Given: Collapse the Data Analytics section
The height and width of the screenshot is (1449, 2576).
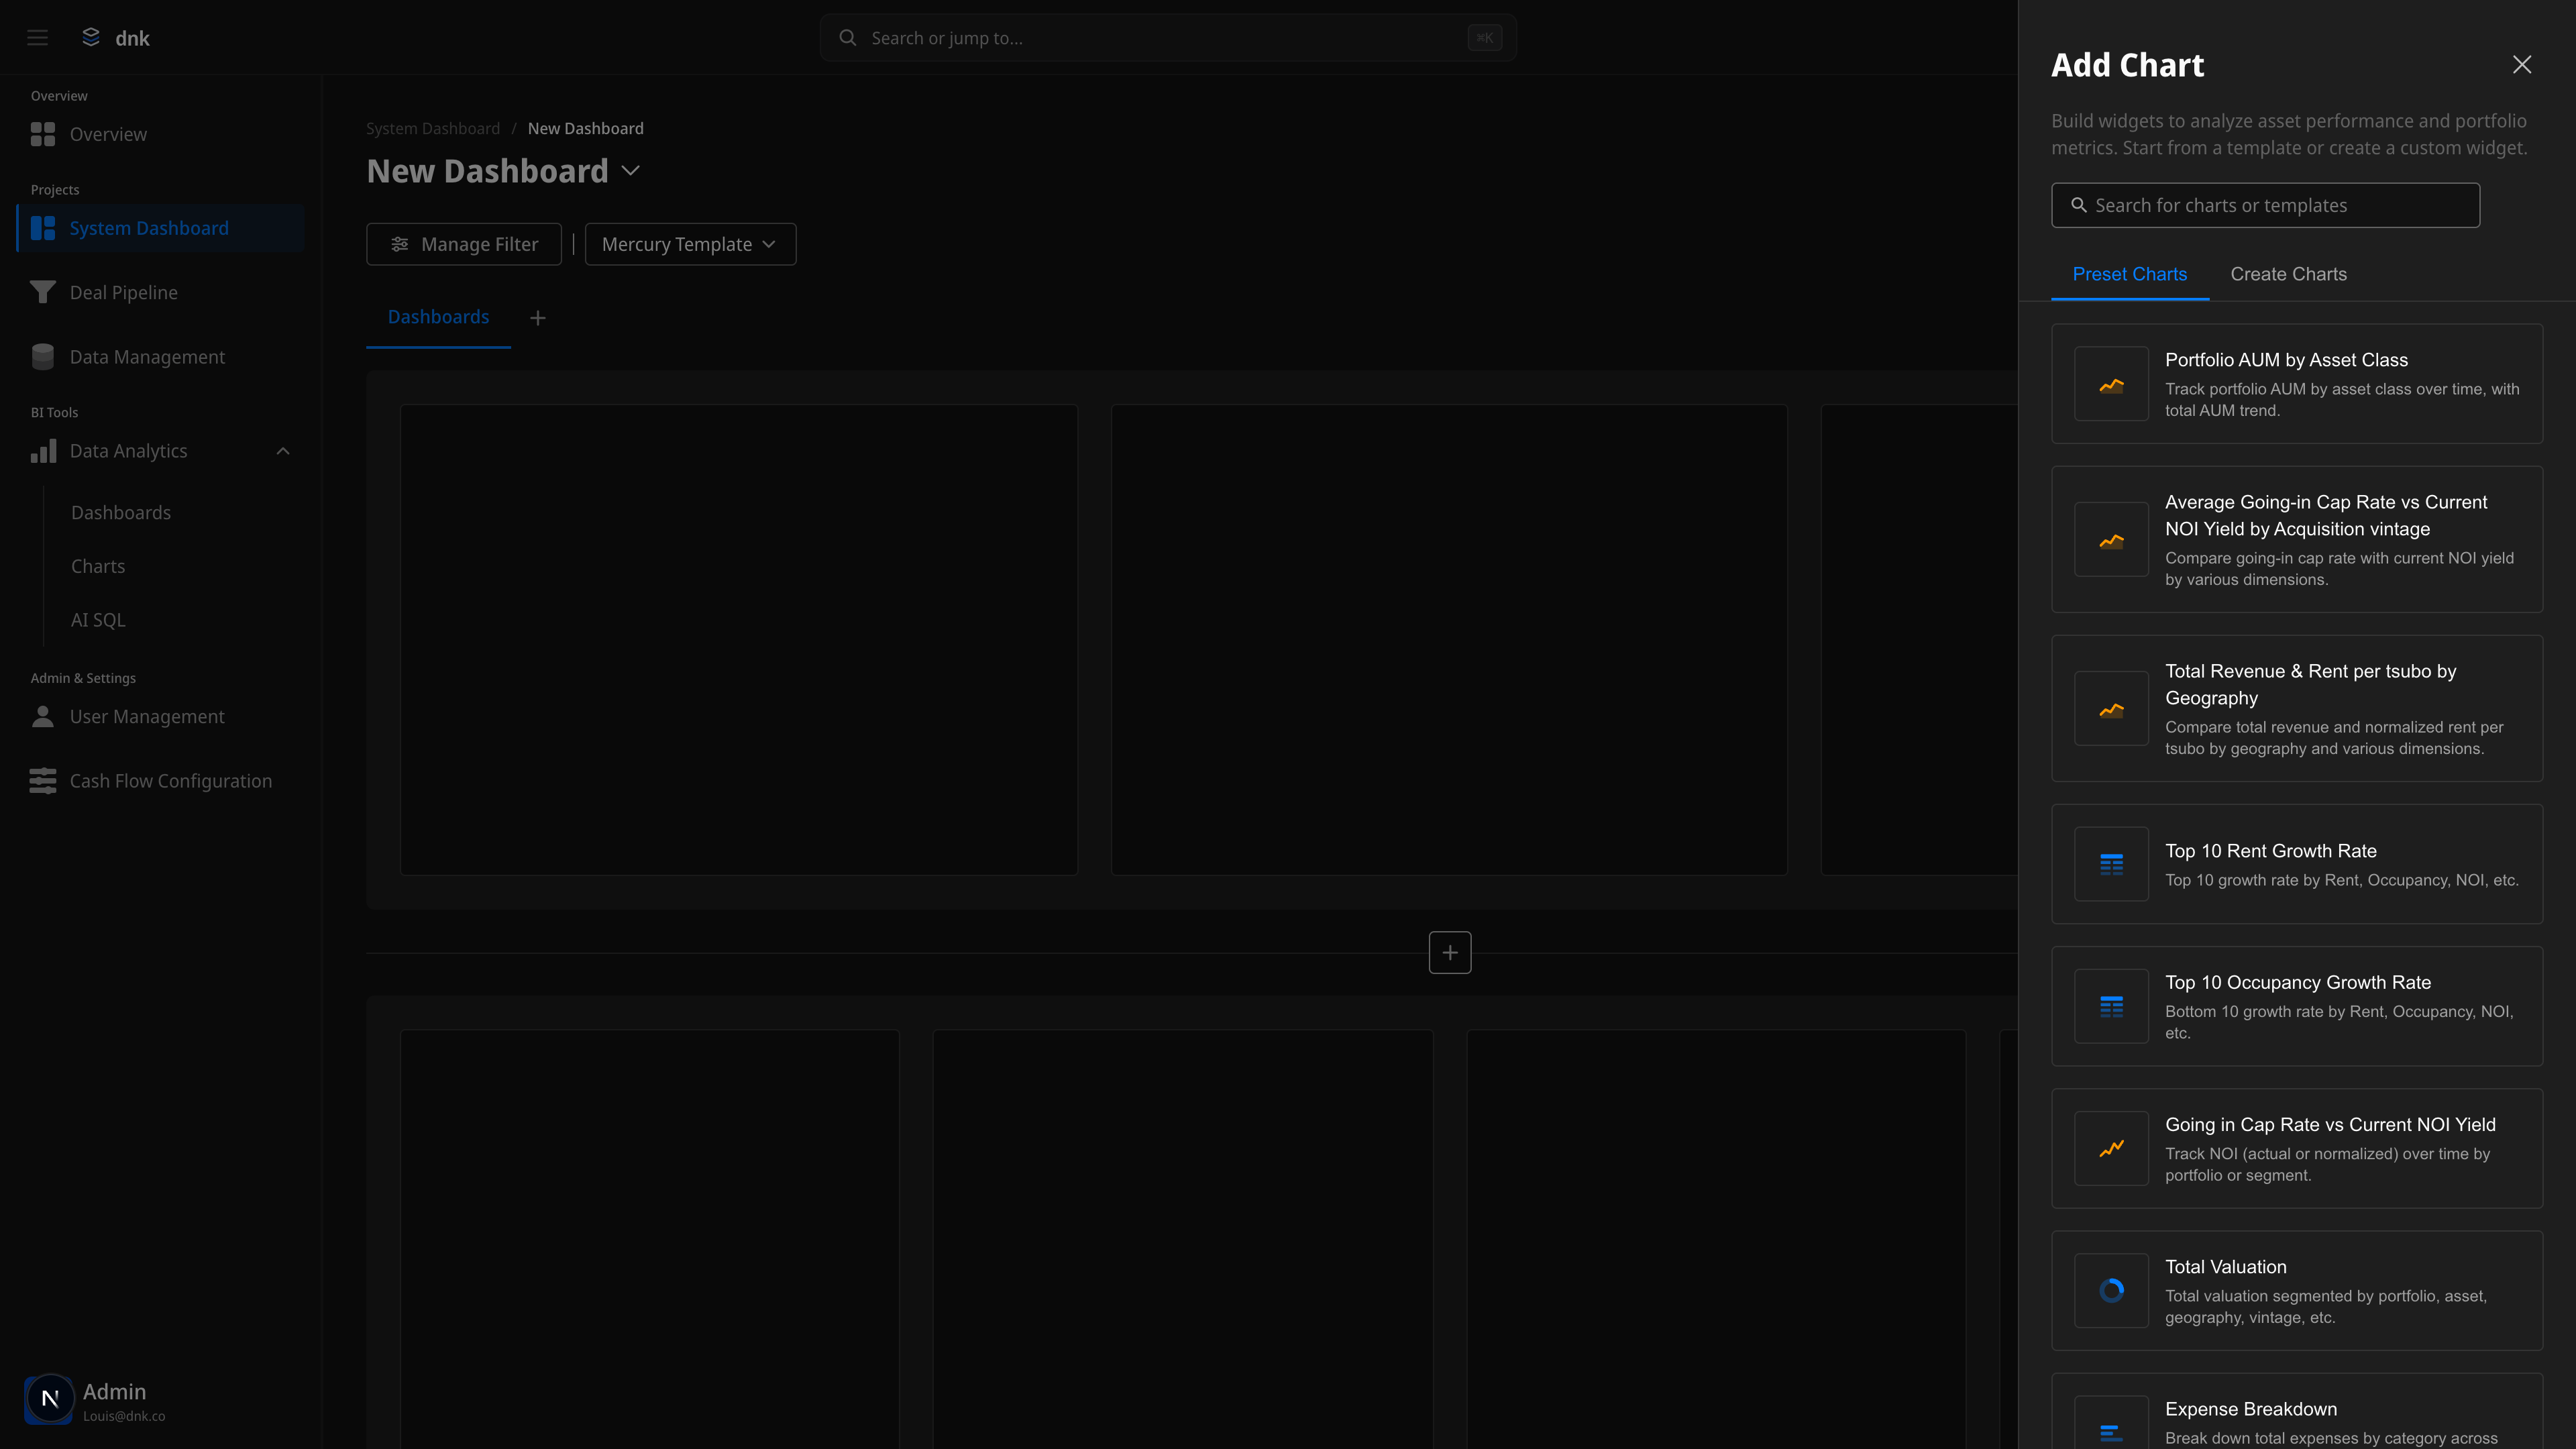Looking at the screenshot, I should click(283, 451).
